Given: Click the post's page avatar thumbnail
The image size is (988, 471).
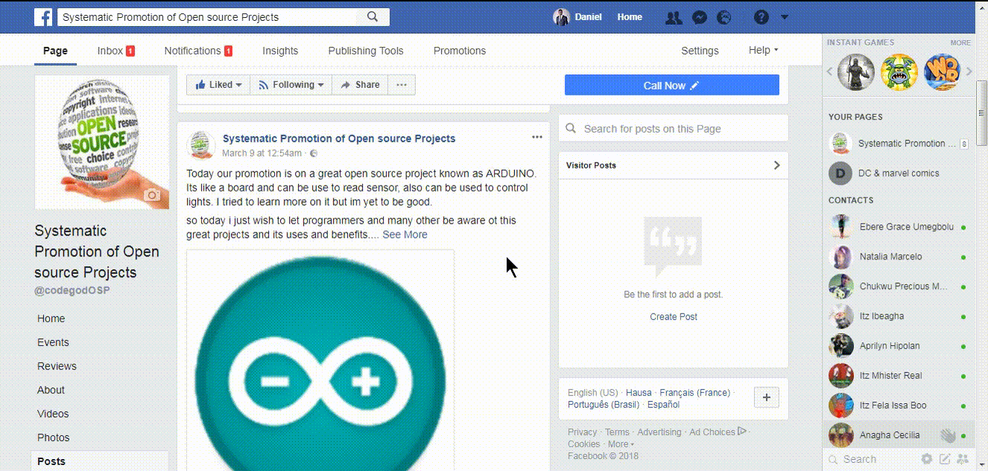Looking at the screenshot, I should [x=201, y=145].
